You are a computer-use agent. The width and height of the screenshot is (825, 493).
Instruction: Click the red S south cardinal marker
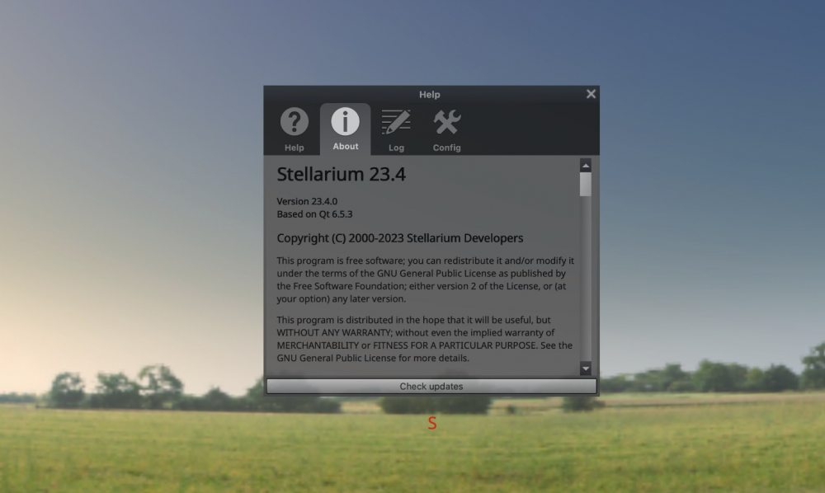click(x=432, y=423)
